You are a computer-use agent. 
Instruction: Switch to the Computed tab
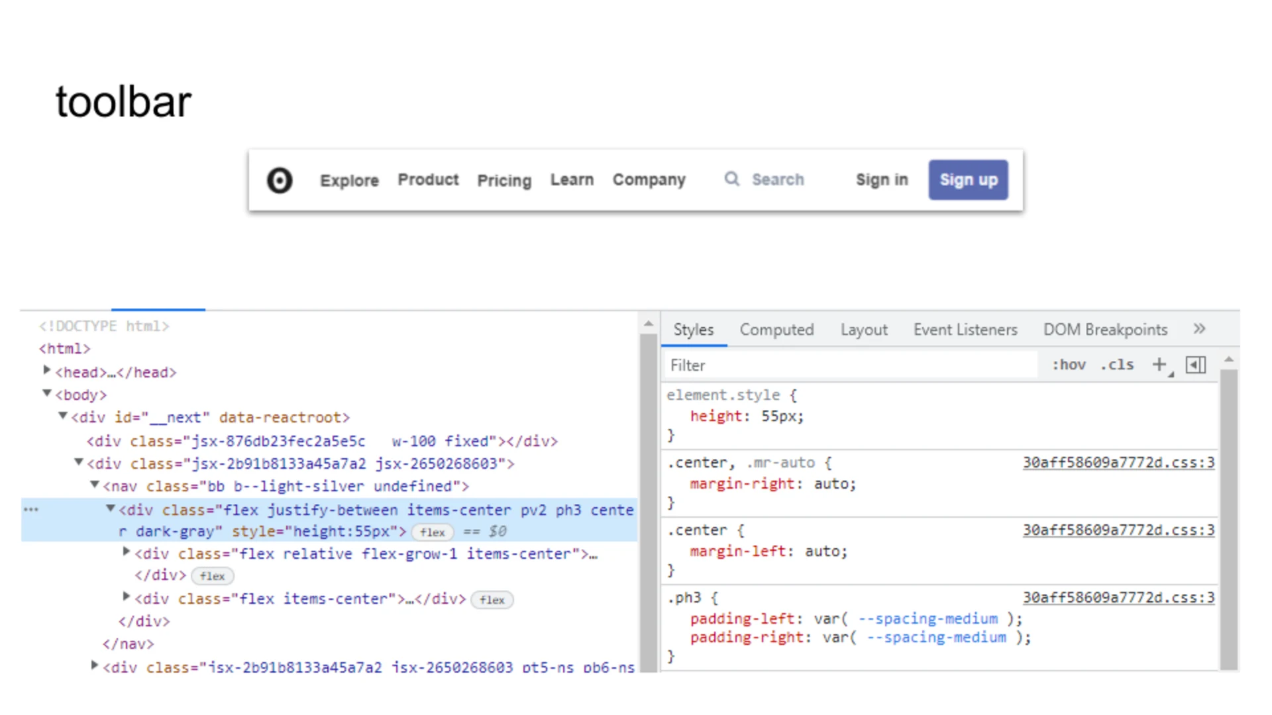776,330
